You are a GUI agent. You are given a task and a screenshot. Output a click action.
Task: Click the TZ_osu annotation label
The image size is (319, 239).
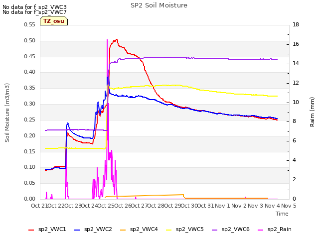[54, 21]
